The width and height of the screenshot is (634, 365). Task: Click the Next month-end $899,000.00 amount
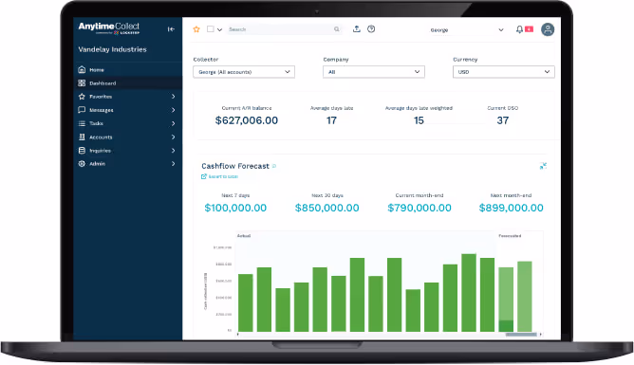click(511, 208)
